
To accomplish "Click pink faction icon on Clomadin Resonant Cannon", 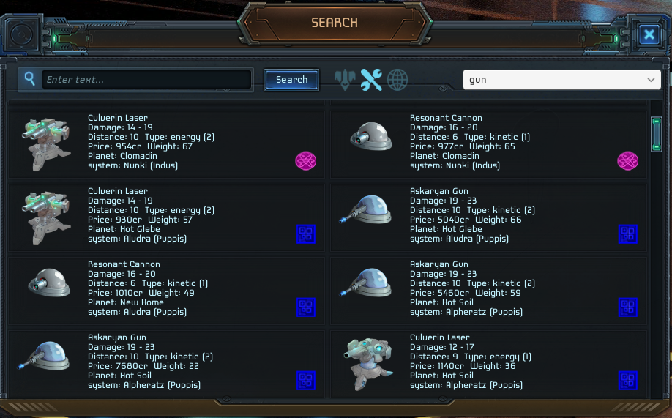I will pos(627,161).
